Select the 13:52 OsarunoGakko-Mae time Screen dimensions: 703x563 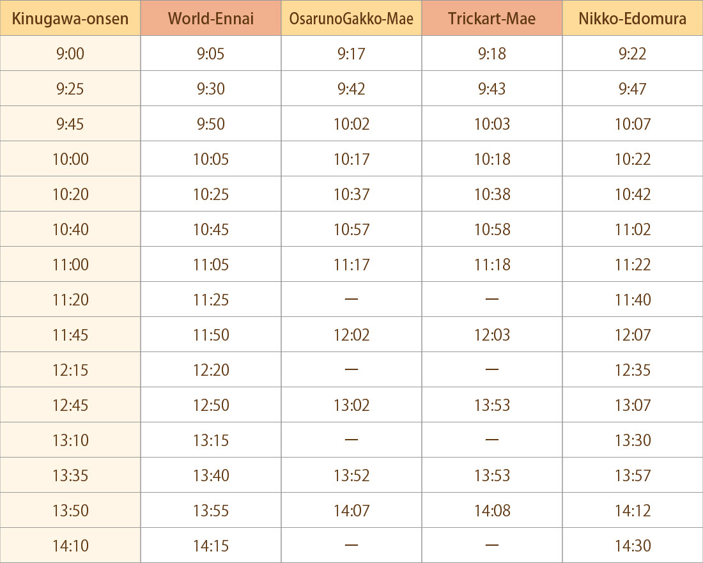[x=351, y=475]
